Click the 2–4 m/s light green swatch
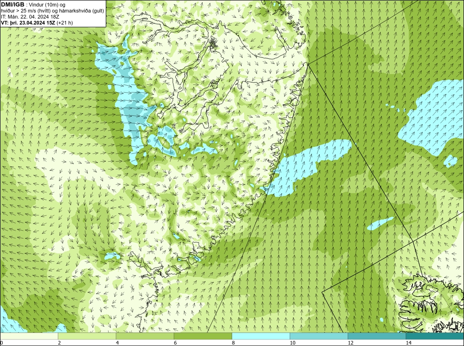Image resolution: width=464 pixels, height=346 pixels. [x=87, y=336]
